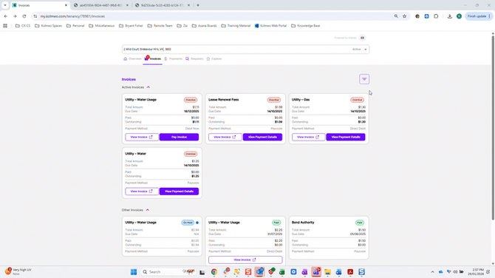Open the Training Material bookmark folder
Image resolution: width=495 pixels, height=278 pixels.
(x=236, y=26)
